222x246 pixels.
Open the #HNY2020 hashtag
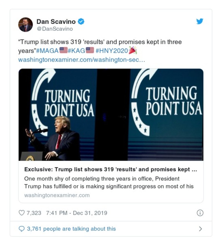coord(112,51)
